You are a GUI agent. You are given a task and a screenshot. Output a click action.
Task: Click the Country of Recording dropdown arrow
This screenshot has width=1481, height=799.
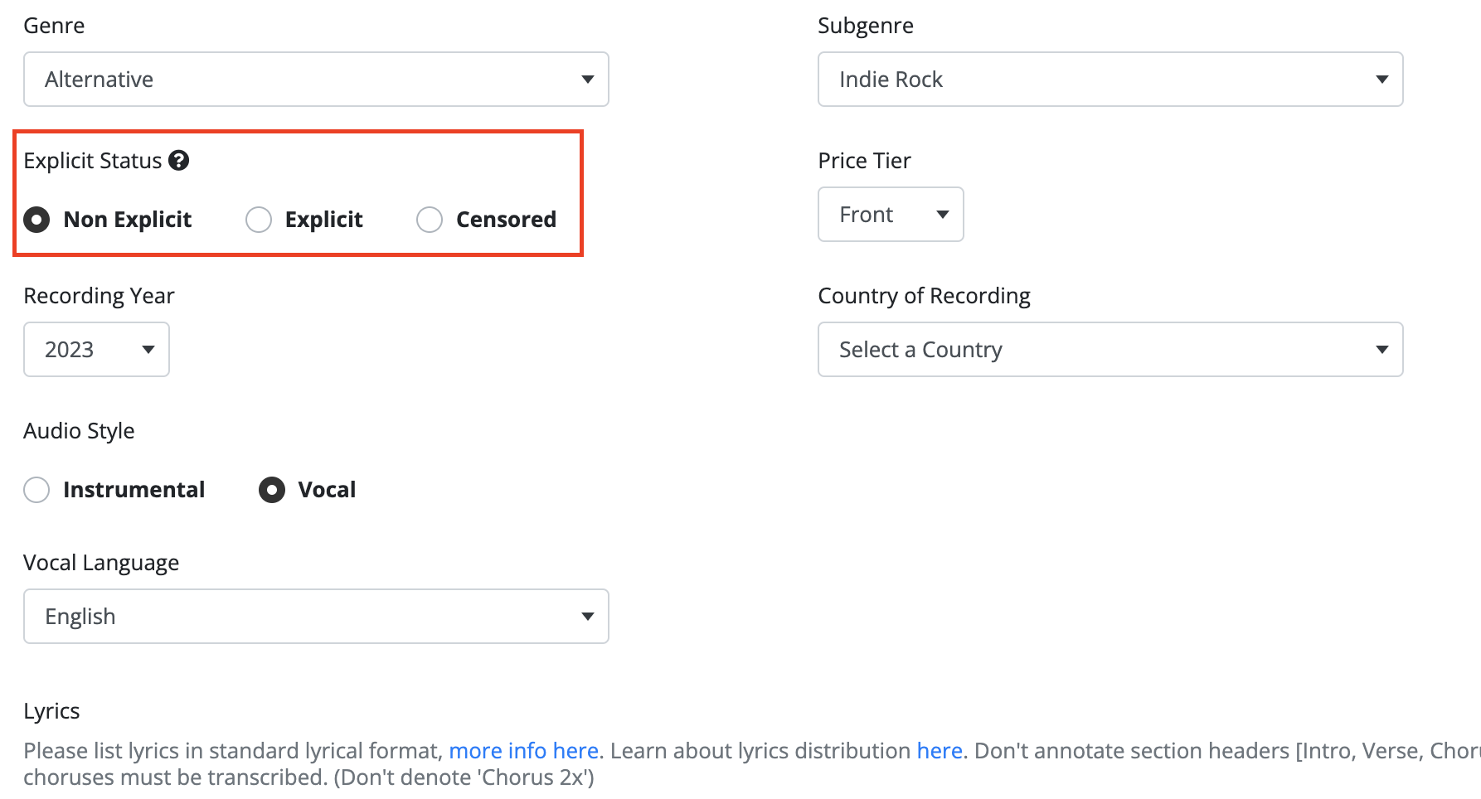pyautogui.click(x=1382, y=350)
